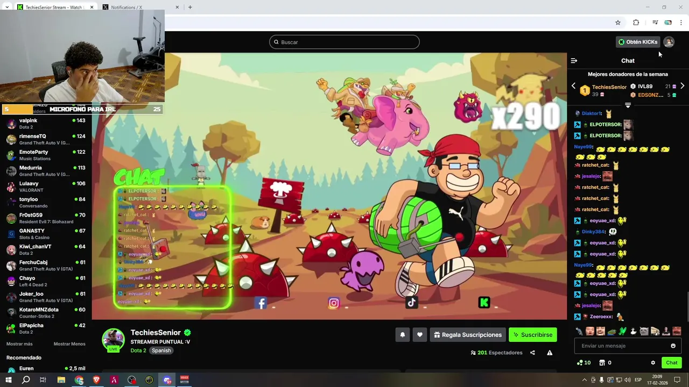Image resolution: width=689 pixels, height=387 pixels.
Task: Open Medurria channel in sidebar
Action: coord(46,171)
